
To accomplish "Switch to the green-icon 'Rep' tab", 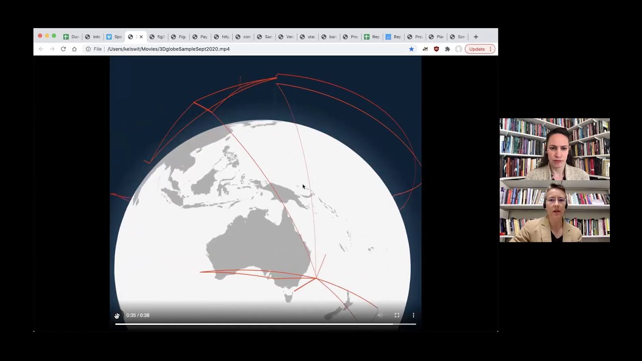I will coord(373,37).
